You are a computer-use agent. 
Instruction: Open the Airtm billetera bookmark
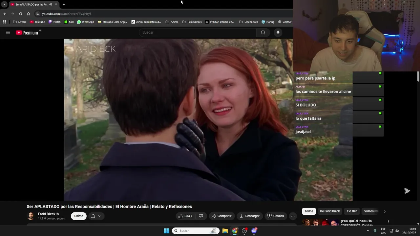pyautogui.click(x=146, y=22)
